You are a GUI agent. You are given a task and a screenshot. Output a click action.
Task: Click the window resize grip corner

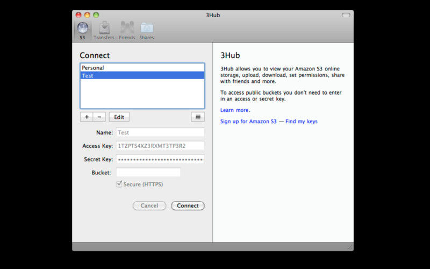[350, 247]
